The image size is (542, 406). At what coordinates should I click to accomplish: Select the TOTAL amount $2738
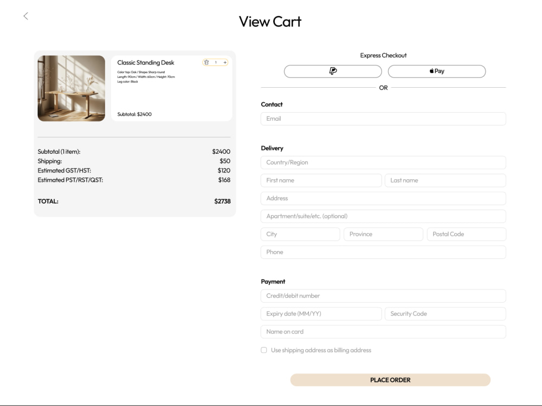[x=222, y=201]
